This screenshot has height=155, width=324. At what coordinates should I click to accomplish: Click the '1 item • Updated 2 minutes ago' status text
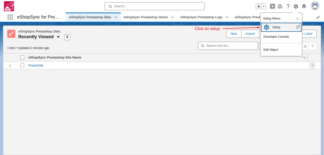pyautogui.click(x=28, y=48)
